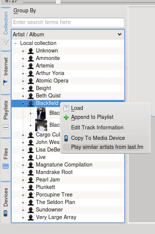Screen dimensions: 155x234
Task: Open the Group By menu
Action: [25, 11]
